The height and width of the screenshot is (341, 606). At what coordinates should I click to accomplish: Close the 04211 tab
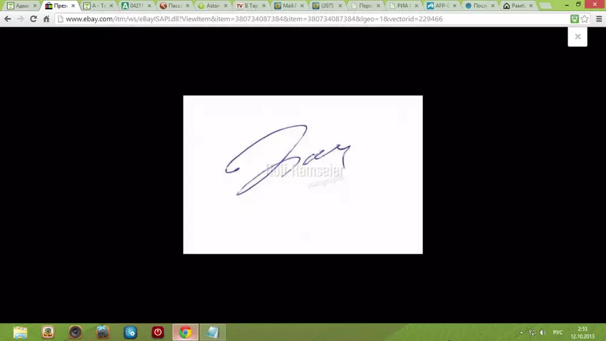coord(150,5)
